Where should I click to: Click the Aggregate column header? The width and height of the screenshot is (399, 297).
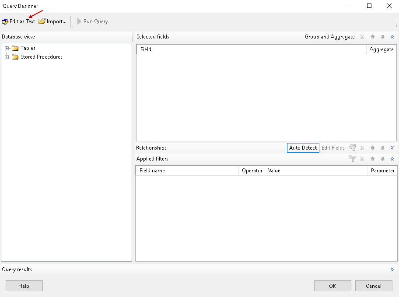coord(381,49)
